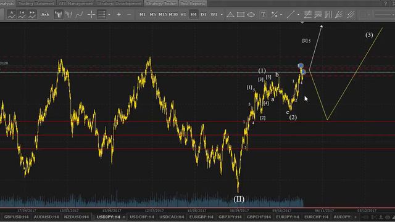Select the rectangle drawing tool
This screenshot has height=222, width=395.
[x=241, y=15]
